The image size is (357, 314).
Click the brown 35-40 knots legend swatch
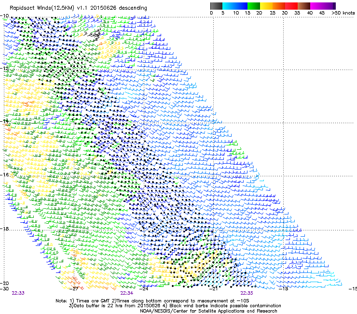point(304,6)
